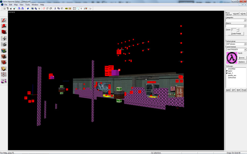Screen dimensions: 247x154
Task: Click the Group objects icon
Action: click(32, 9)
